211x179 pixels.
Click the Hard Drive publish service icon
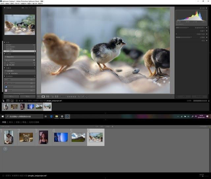point(6,80)
